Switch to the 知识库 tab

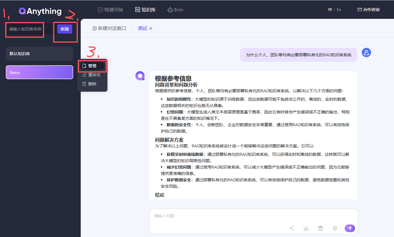point(145,10)
